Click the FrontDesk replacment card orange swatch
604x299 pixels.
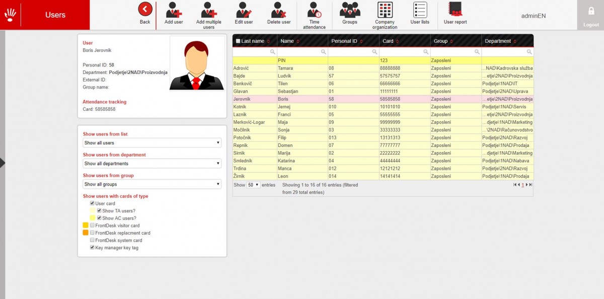point(86,233)
